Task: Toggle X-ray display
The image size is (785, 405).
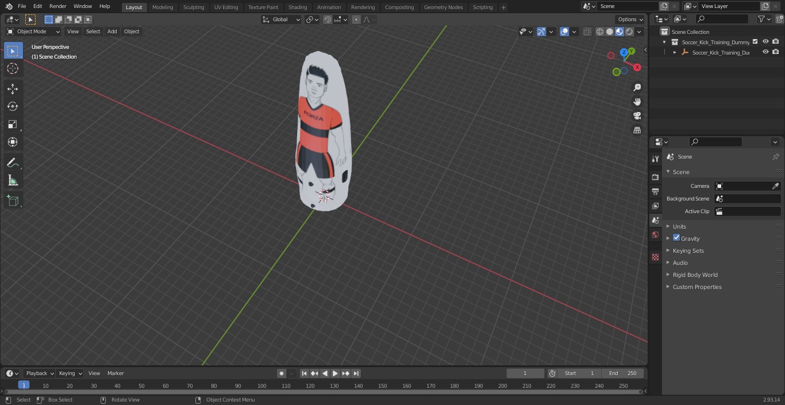Action: point(587,32)
